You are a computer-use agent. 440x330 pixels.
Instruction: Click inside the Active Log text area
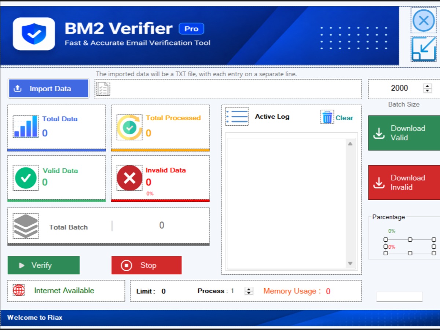[287, 203]
